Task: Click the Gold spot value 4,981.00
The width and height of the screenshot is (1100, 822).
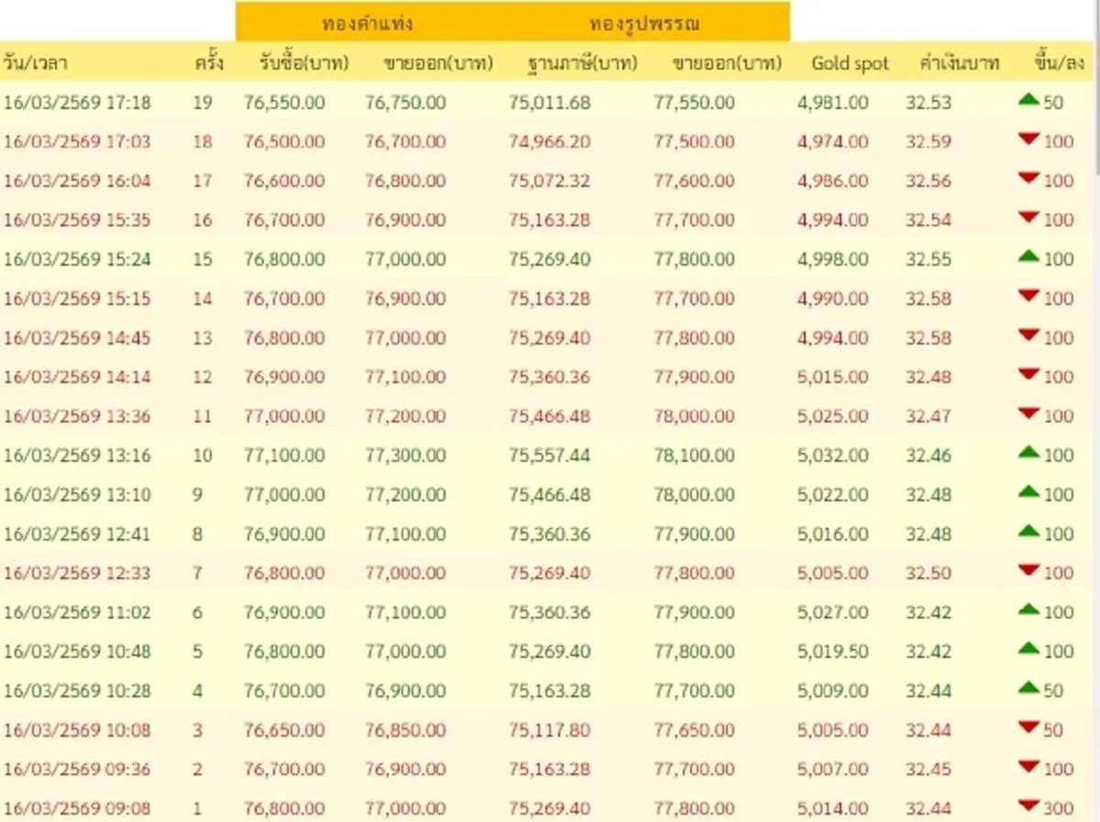Action: pos(832,101)
